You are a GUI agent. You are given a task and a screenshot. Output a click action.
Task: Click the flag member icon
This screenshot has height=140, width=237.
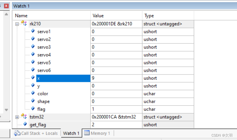33,109
